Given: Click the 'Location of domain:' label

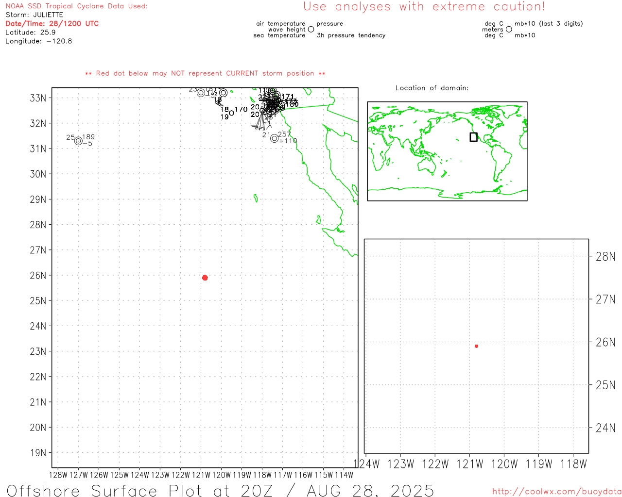Looking at the screenshot, I should tap(432, 88).
